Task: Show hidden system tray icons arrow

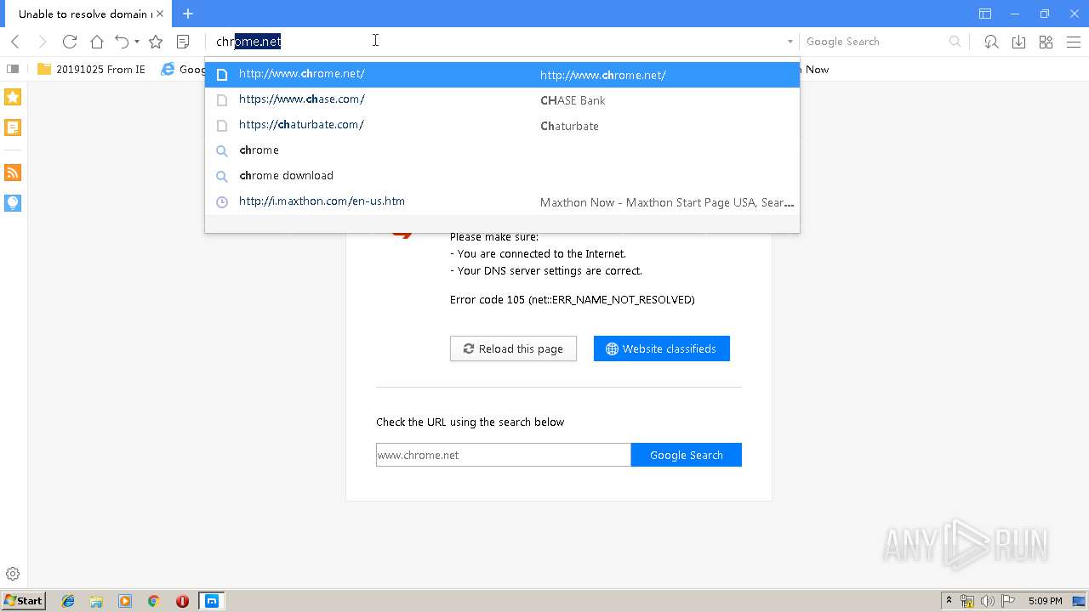Action: click(x=949, y=601)
